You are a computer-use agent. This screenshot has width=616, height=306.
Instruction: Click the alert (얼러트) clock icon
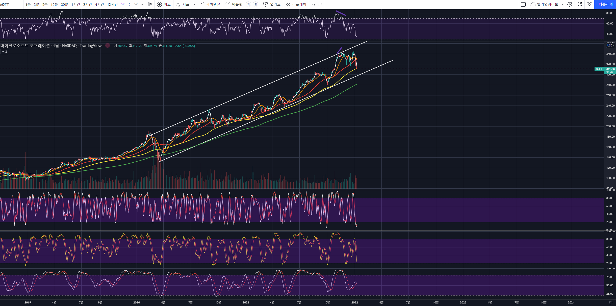[266, 4]
